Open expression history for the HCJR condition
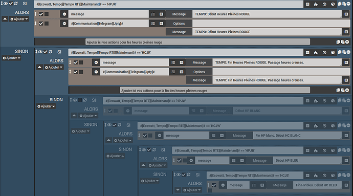 [x=324, y=53]
